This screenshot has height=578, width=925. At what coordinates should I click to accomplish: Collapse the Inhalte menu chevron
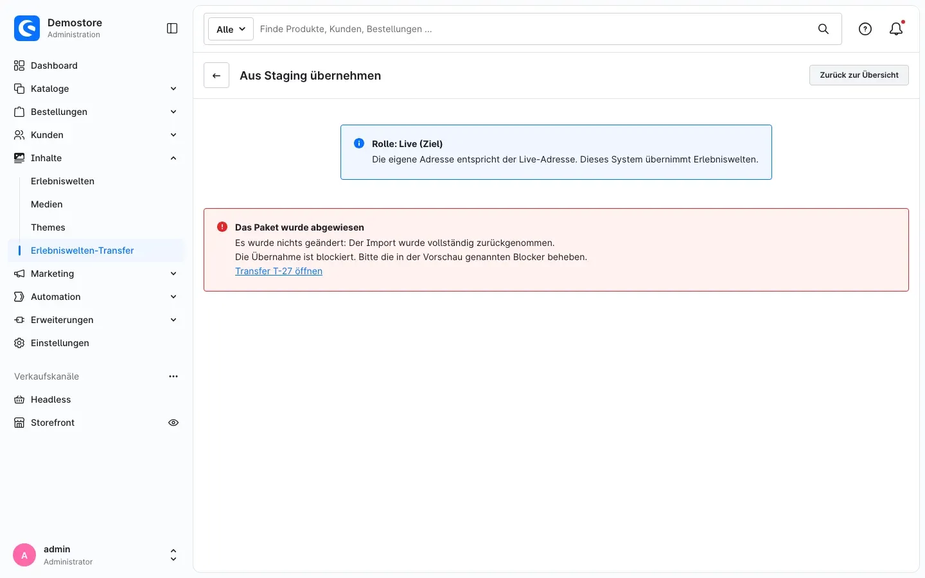173,158
